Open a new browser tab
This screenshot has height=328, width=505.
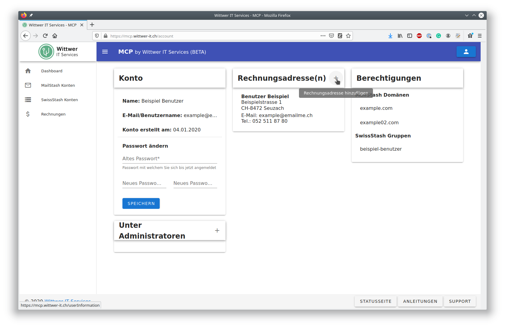point(92,25)
